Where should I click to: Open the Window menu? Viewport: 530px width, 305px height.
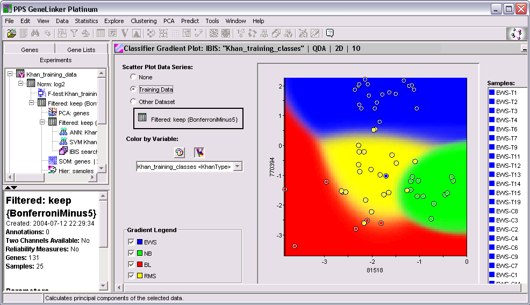pos(235,21)
